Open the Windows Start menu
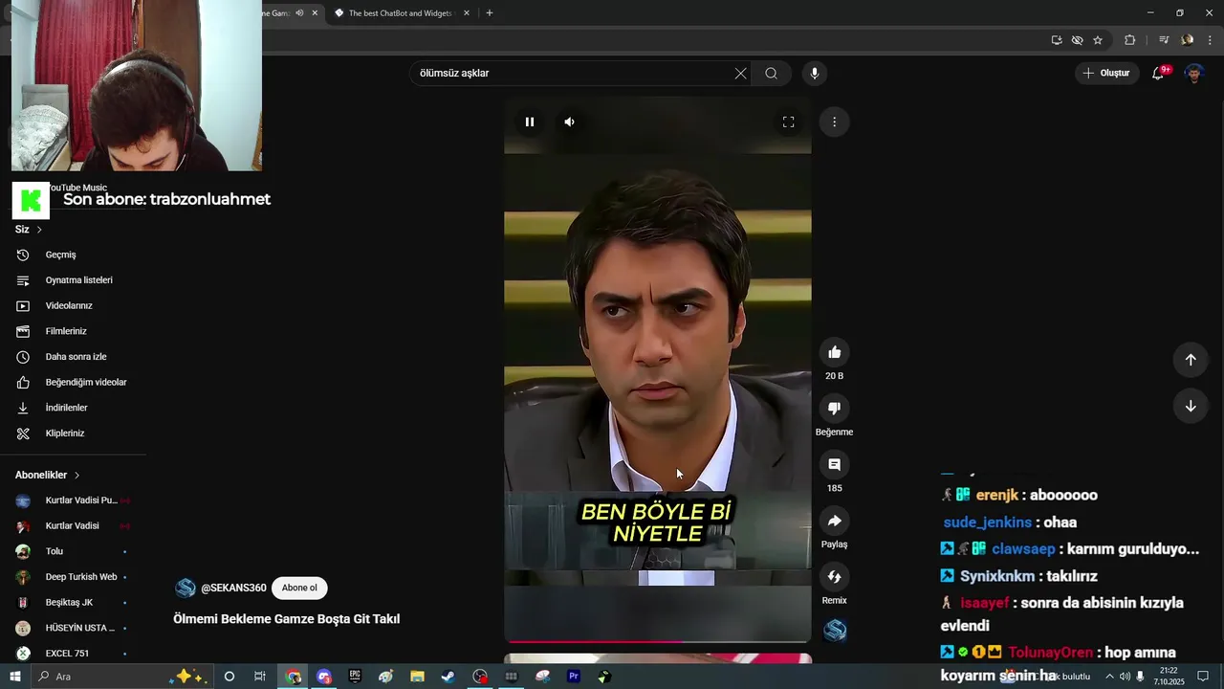The height and width of the screenshot is (689, 1224). [x=14, y=677]
